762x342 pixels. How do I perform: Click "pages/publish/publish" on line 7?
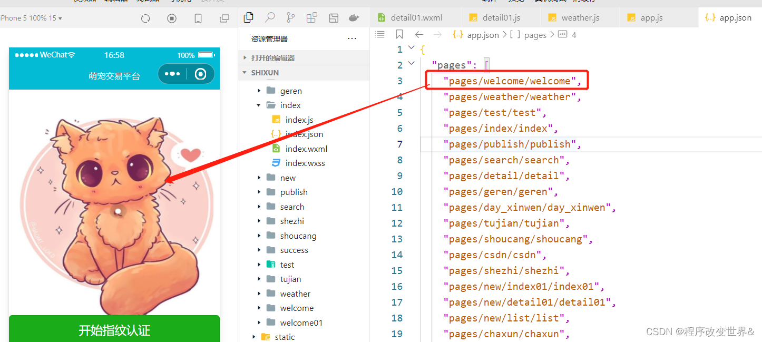click(510, 144)
